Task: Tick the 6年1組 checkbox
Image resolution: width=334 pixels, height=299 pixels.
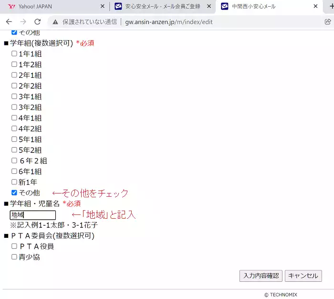Action: point(14,171)
